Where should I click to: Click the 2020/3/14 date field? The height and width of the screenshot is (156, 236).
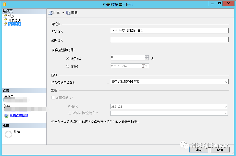coord(130,66)
